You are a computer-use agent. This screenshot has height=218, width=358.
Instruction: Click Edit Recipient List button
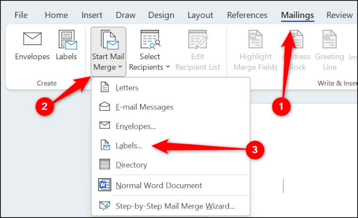[198, 51]
